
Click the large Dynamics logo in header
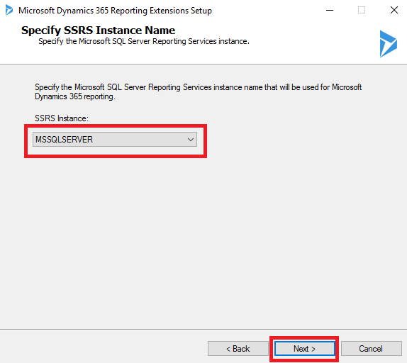[389, 44]
